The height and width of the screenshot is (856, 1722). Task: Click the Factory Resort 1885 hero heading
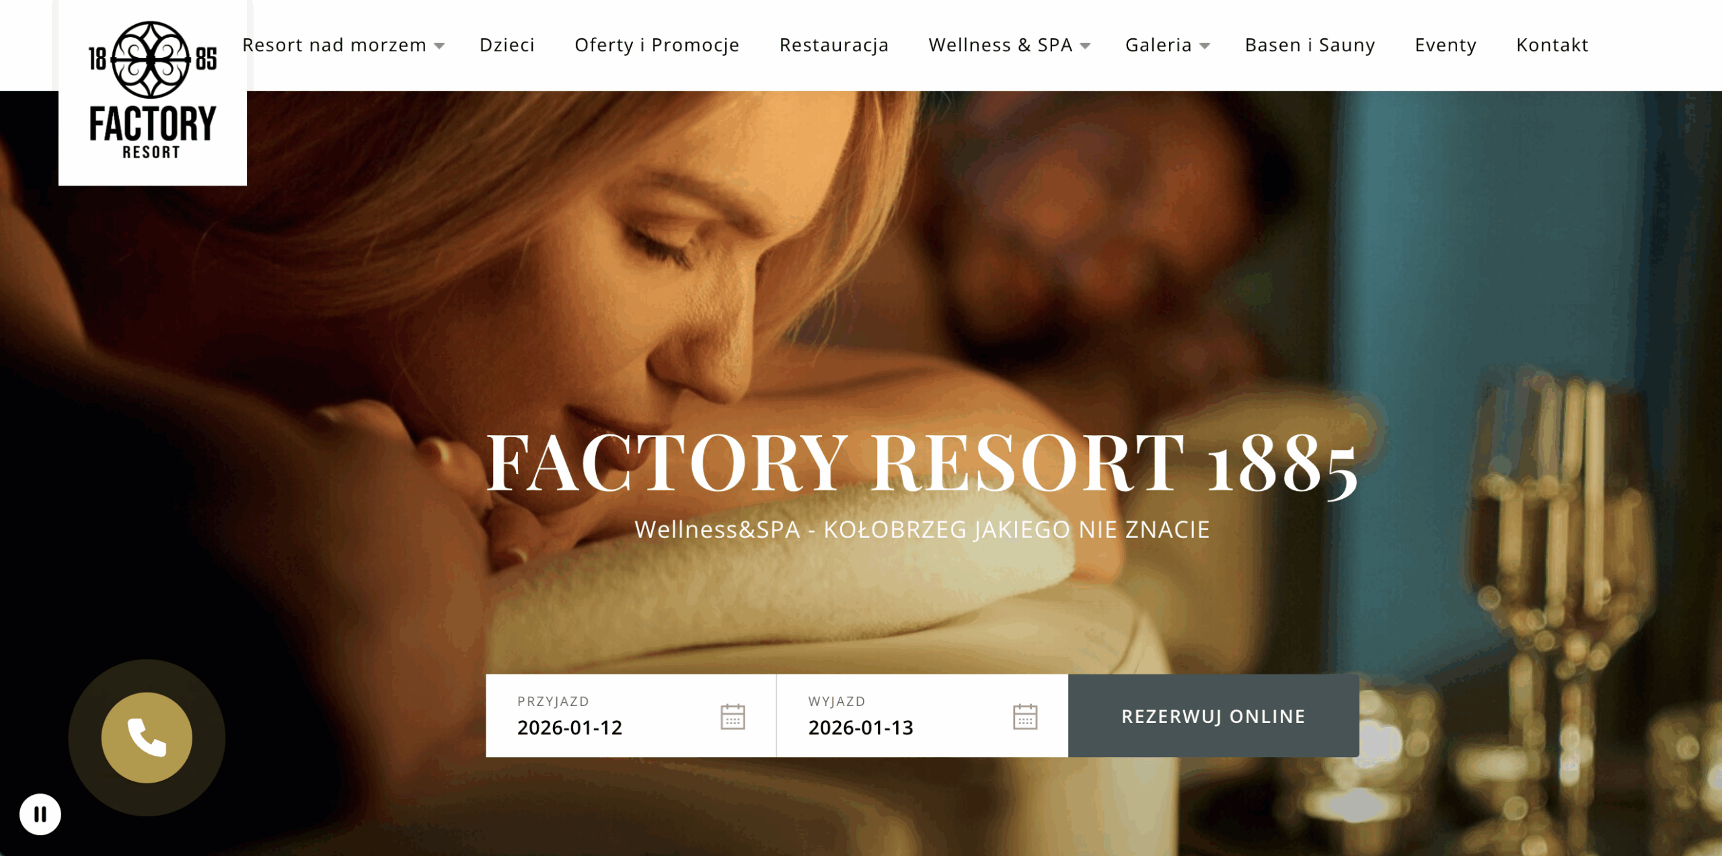point(922,463)
